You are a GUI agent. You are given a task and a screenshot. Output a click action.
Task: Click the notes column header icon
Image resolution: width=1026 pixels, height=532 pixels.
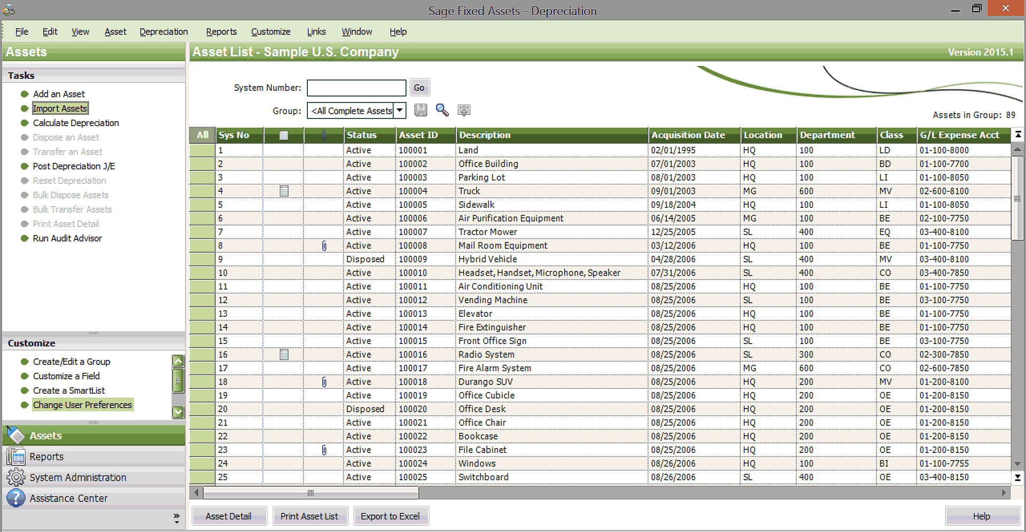click(x=284, y=135)
